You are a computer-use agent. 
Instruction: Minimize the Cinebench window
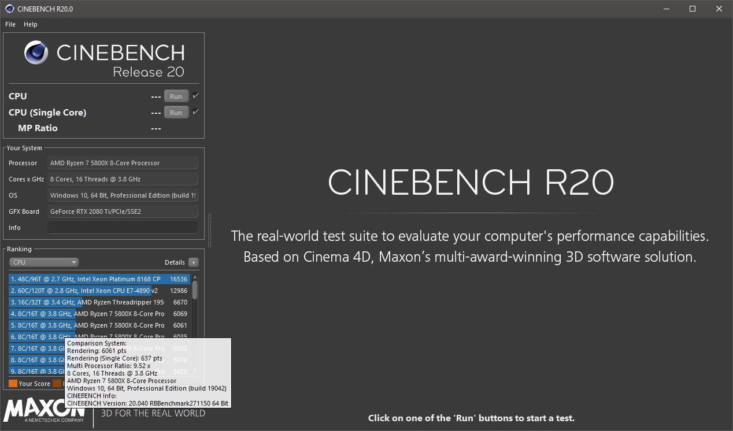(x=666, y=9)
